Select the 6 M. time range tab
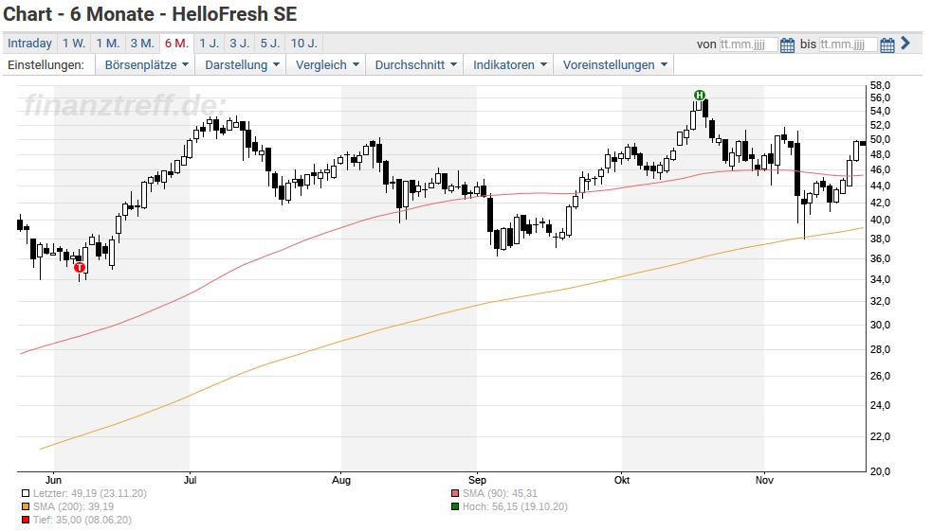Viewport: 932px width, 531px height. (176, 44)
